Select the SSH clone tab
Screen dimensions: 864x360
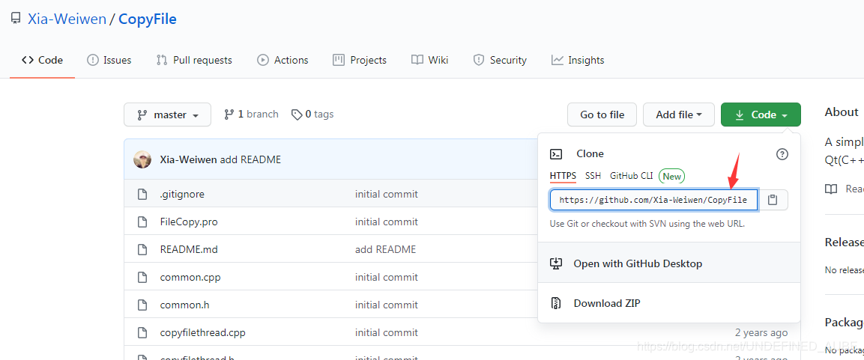pos(593,176)
